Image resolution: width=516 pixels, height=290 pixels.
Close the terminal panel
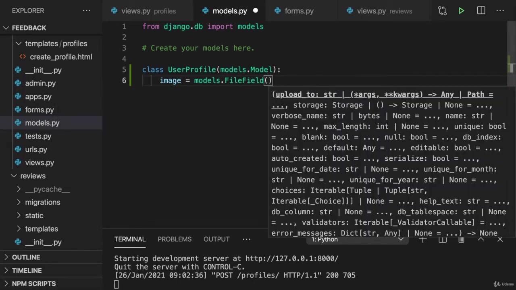tap(500, 240)
